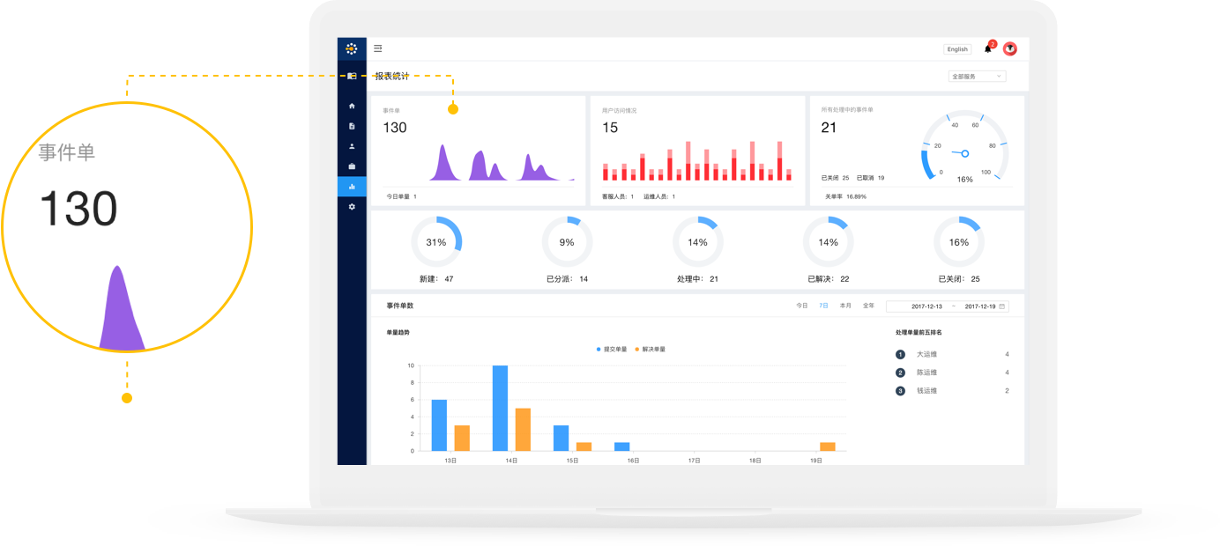The width and height of the screenshot is (1220, 546).
Task: Click the app logo above the sidebar
Action: 352,48
